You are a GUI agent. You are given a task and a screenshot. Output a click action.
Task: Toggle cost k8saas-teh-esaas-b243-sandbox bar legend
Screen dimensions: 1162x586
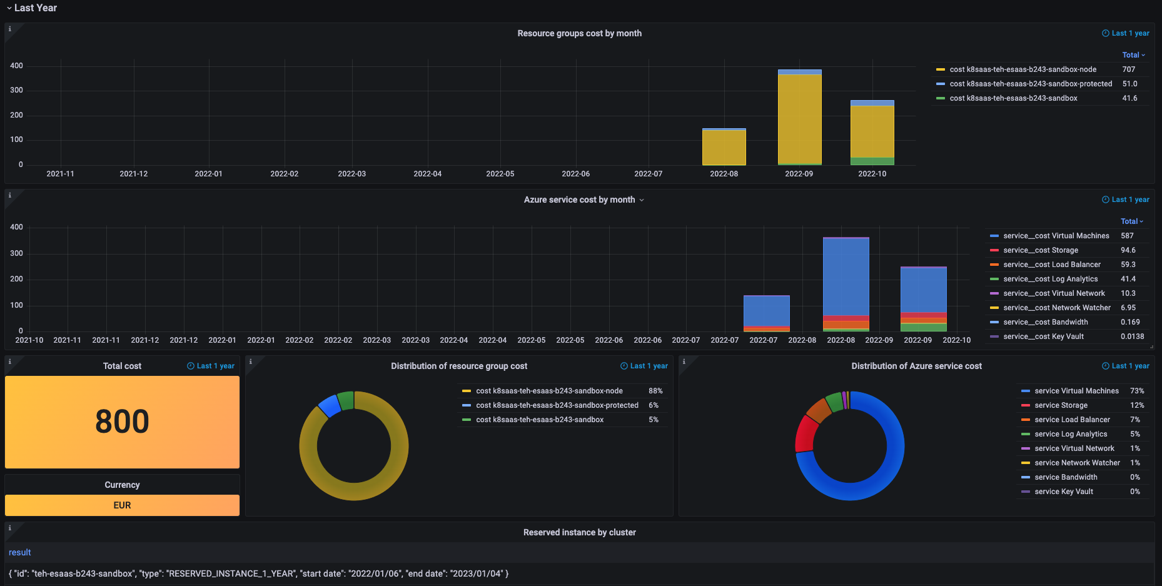coord(1013,98)
